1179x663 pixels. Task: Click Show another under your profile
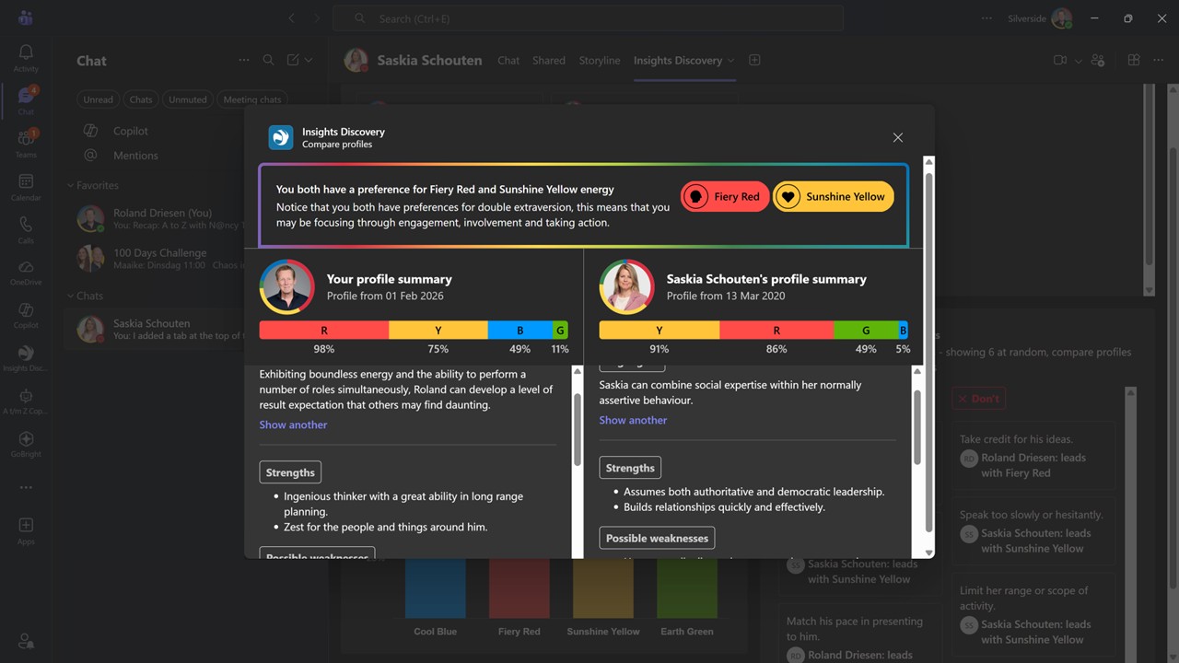tap(293, 425)
